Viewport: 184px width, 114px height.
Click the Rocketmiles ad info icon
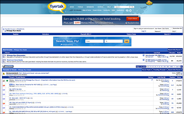click(139, 16)
